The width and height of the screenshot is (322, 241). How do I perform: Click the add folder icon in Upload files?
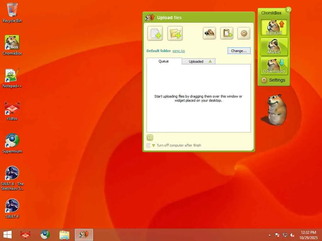(175, 33)
